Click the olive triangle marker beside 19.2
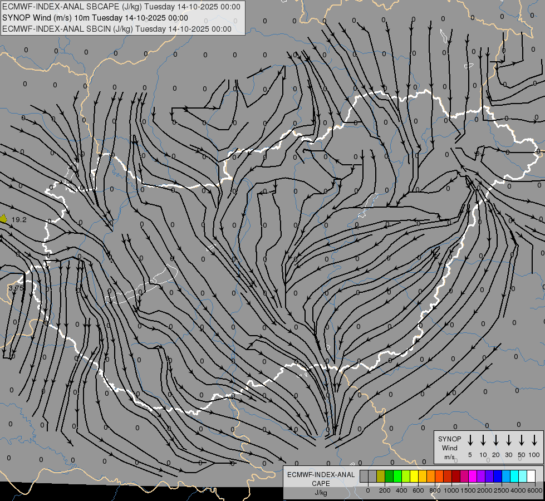Image resolution: width=545 pixels, height=501 pixels. tap(3, 219)
